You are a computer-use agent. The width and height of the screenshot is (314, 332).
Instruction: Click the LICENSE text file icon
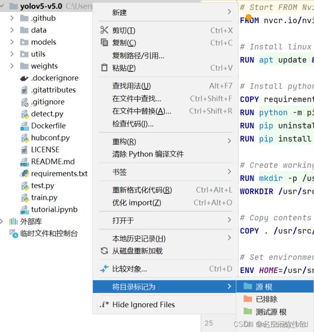coord(24,150)
